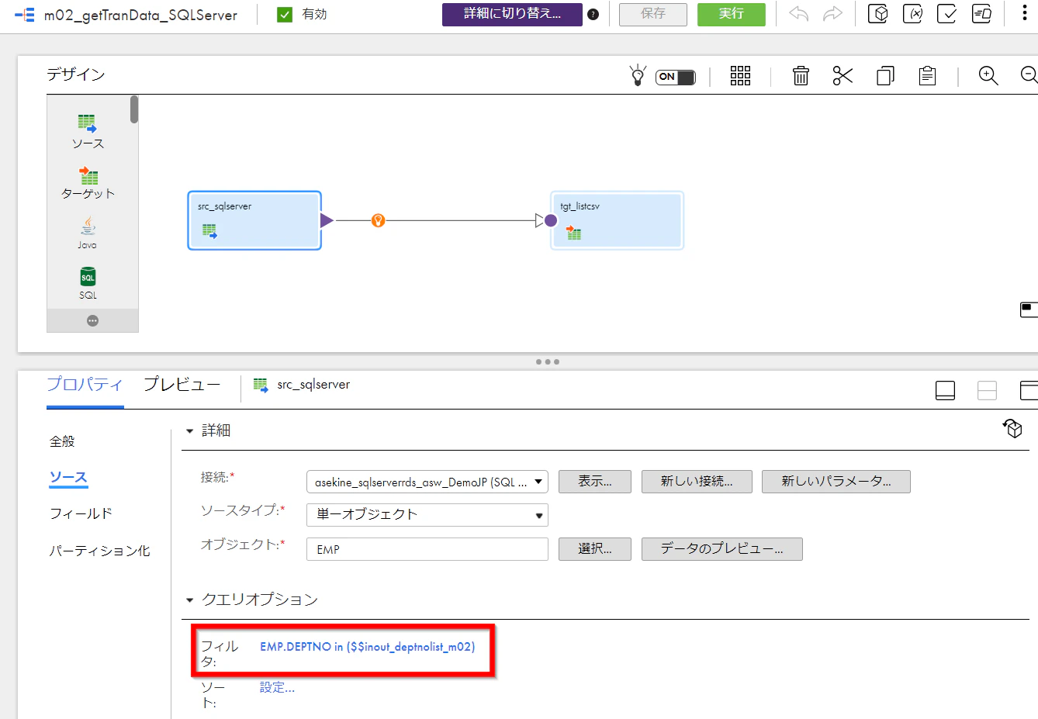Select the ソース source transformation in palette
The width and height of the screenshot is (1038, 719).
coord(88,131)
